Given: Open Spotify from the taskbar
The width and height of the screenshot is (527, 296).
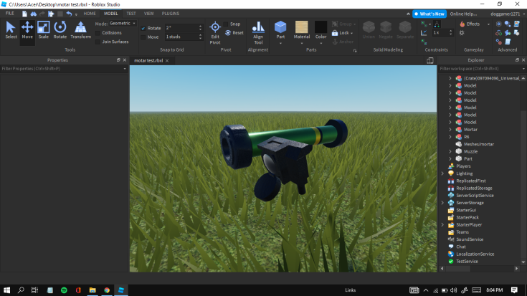Looking at the screenshot, I should click(64, 290).
